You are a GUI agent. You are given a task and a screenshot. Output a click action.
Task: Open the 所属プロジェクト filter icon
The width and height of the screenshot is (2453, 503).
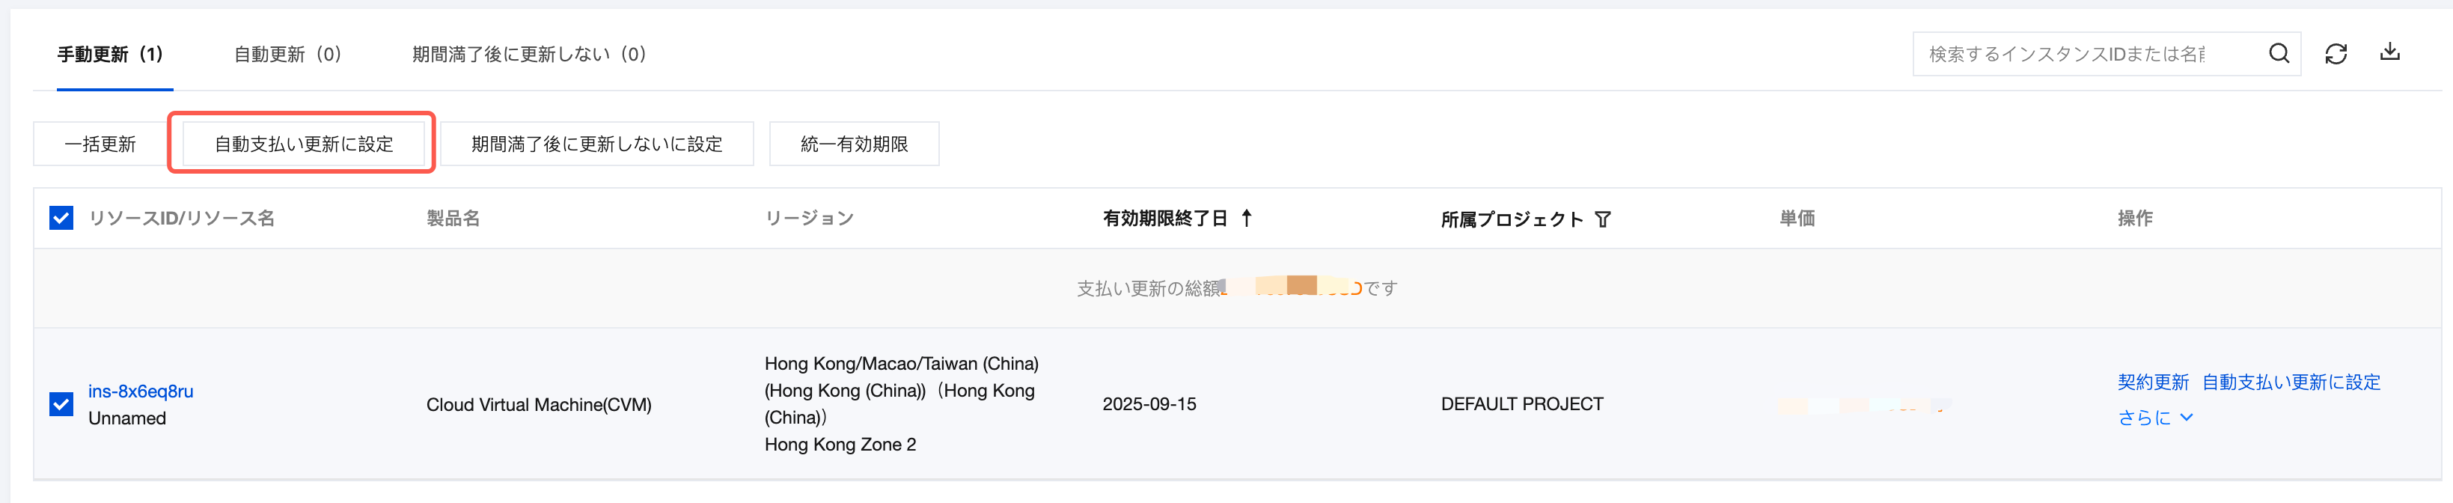point(1603,219)
